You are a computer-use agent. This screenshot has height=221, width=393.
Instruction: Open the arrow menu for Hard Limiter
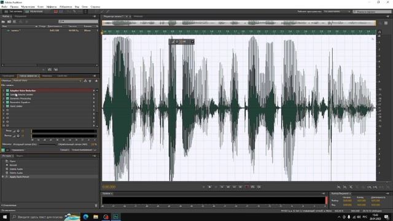point(94,106)
